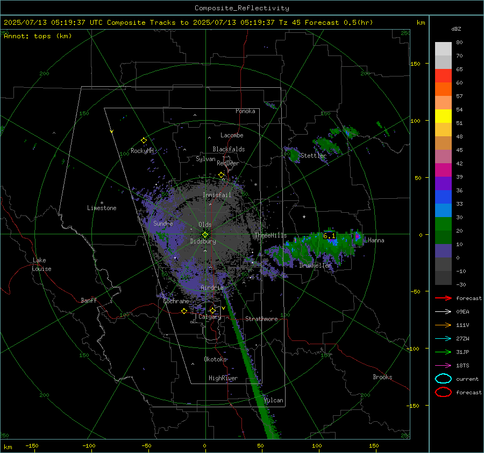The width and height of the screenshot is (484, 453).
Task: Click the ThreeHills city label
Action: coord(271,235)
